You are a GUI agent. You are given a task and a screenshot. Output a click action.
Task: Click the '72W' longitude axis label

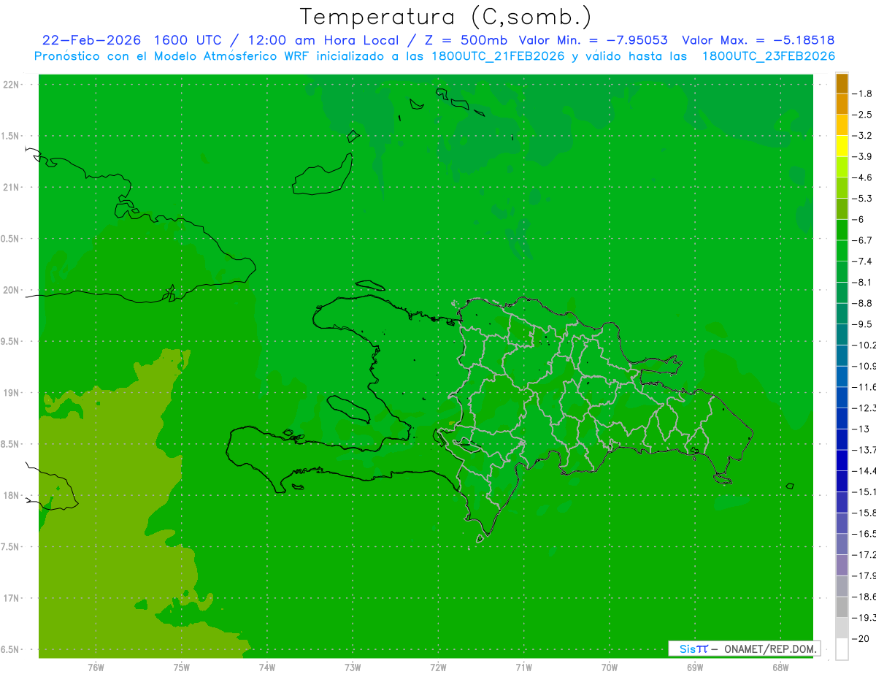pos(438,668)
